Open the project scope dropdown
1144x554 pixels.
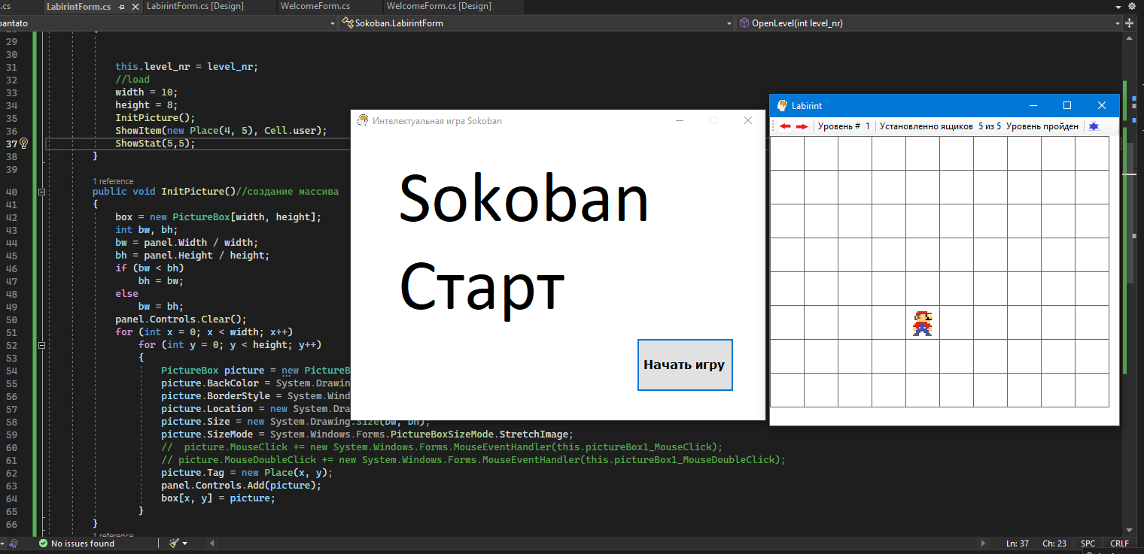[x=333, y=23]
